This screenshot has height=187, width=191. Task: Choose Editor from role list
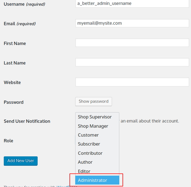pyautogui.click(x=97, y=171)
